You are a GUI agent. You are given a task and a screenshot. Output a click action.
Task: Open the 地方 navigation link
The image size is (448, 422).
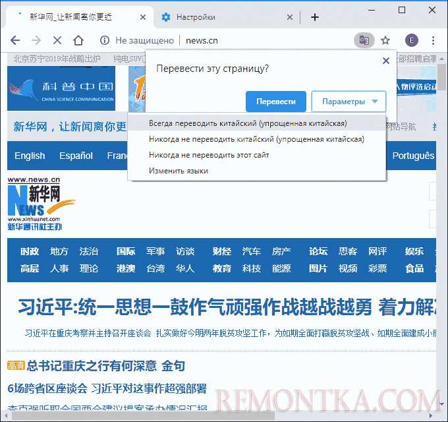[59, 251]
